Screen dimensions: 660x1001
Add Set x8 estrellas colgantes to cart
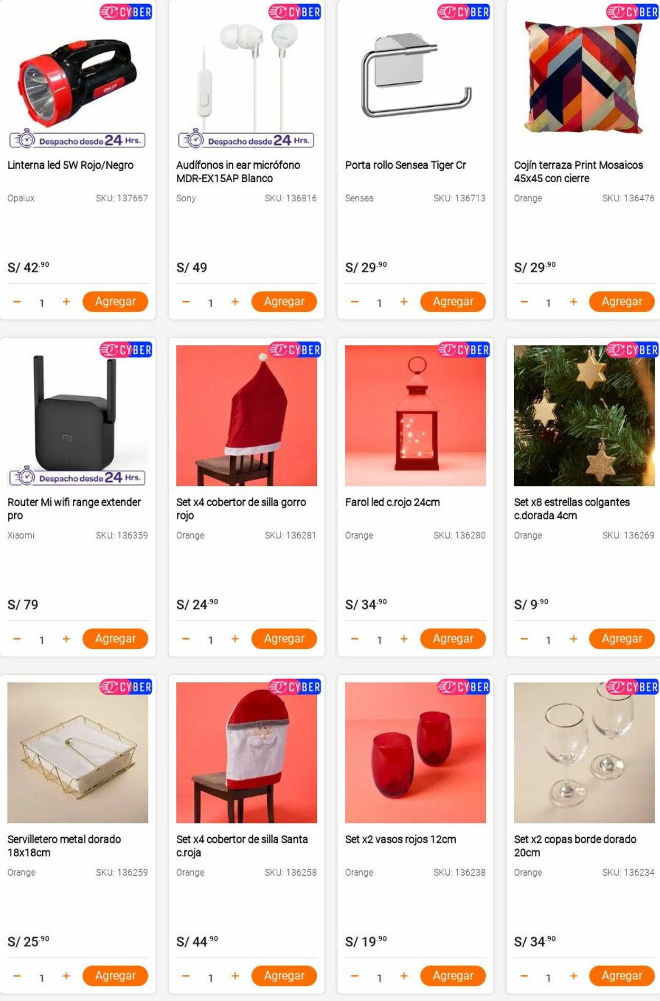621,639
